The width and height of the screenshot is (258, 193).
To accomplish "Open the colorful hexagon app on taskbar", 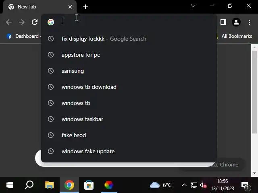I will [x=108, y=185].
